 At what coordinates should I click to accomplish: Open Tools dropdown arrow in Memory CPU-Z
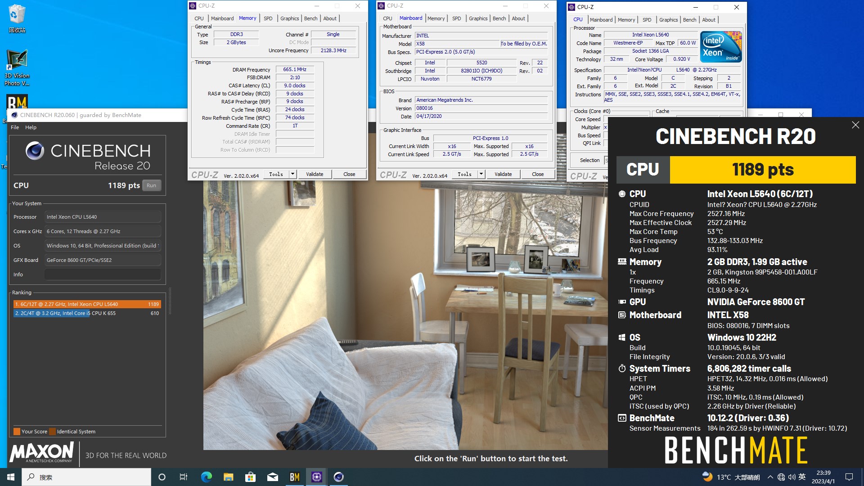pos(292,174)
